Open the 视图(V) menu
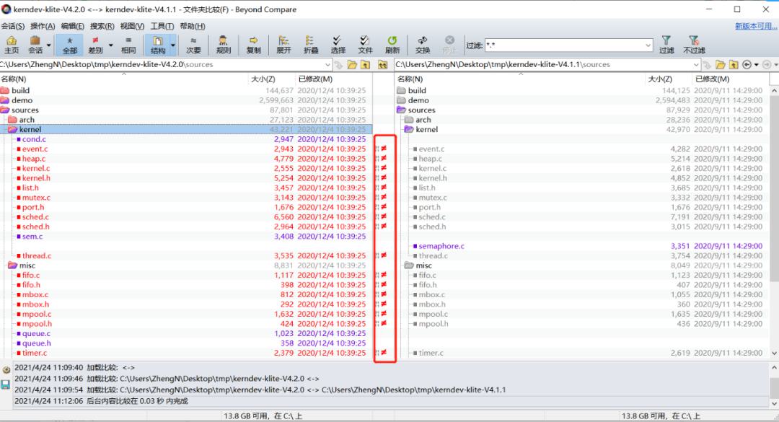 [x=132, y=26]
